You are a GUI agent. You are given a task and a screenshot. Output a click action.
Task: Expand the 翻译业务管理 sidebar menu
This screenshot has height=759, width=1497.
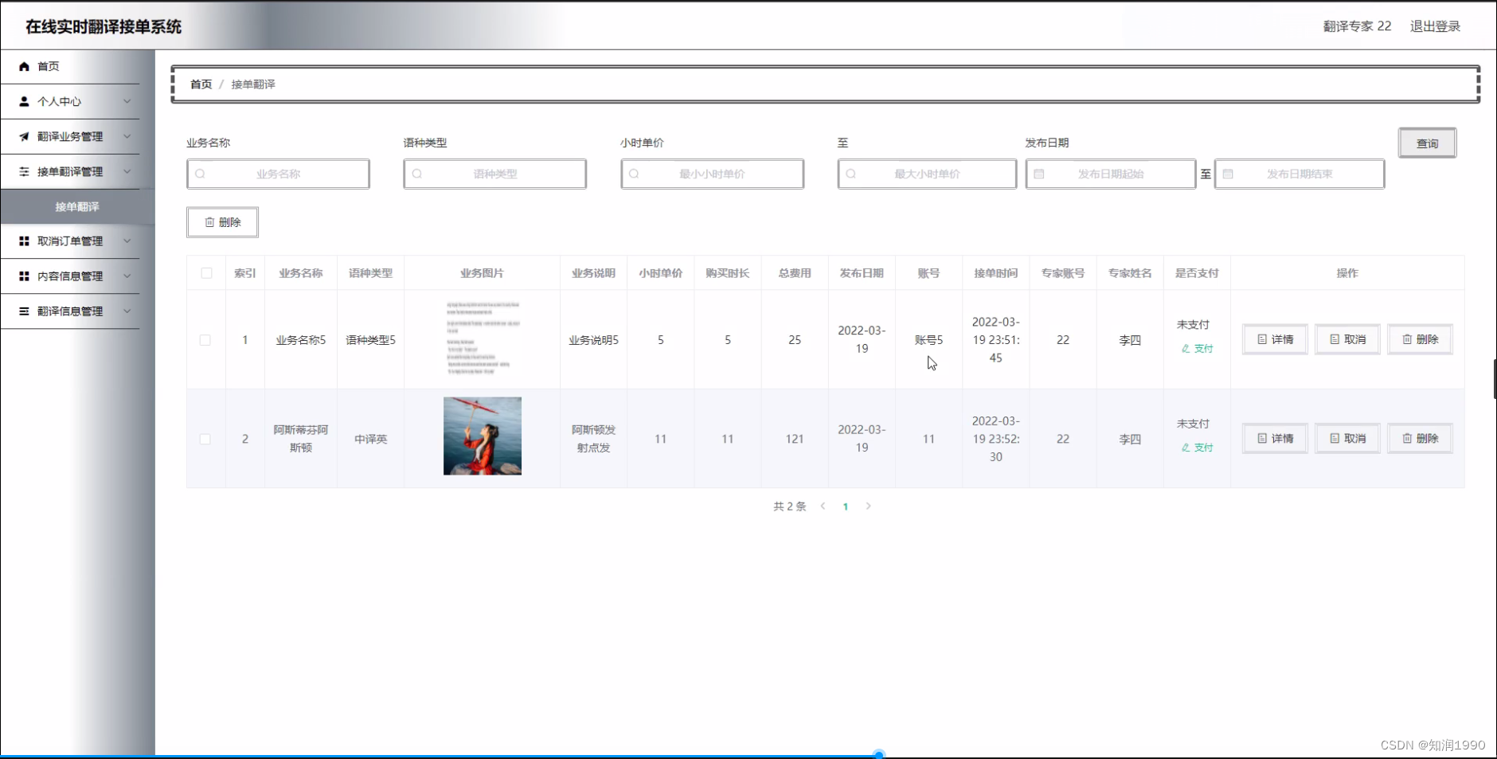click(x=128, y=136)
